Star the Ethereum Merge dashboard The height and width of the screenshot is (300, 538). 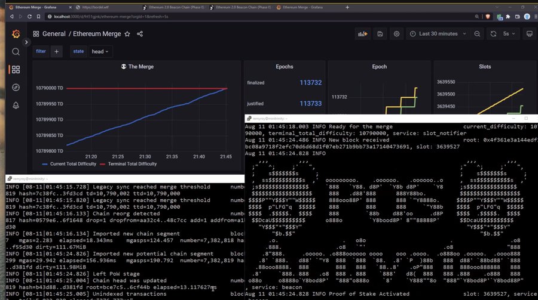pyautogui.click(x=127, y=34)
